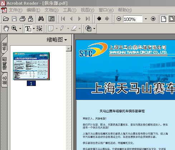The width and height of the screenshot is (175, 150).
Task: Click the thumbnail panel scroll-up arrow
Action: point(69,49)
